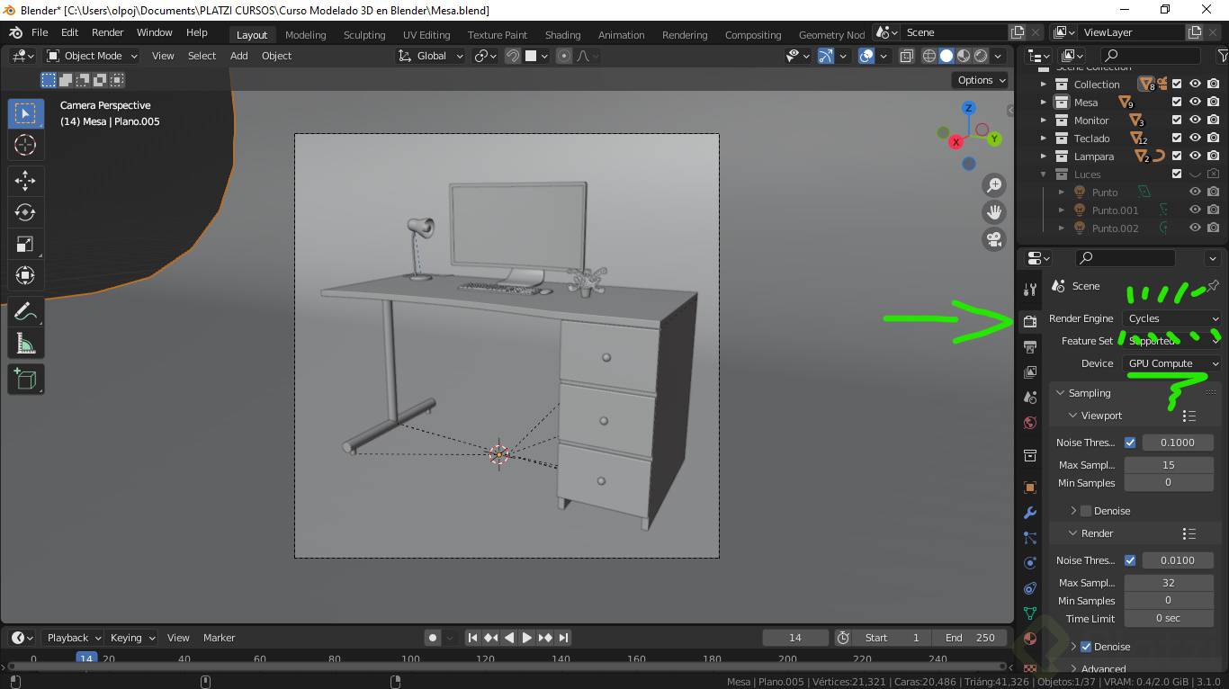Open the Device dropdown set to GPU Compute
The height and width of the screenshot is (689, 1229).
click(x=1172, y=363)
